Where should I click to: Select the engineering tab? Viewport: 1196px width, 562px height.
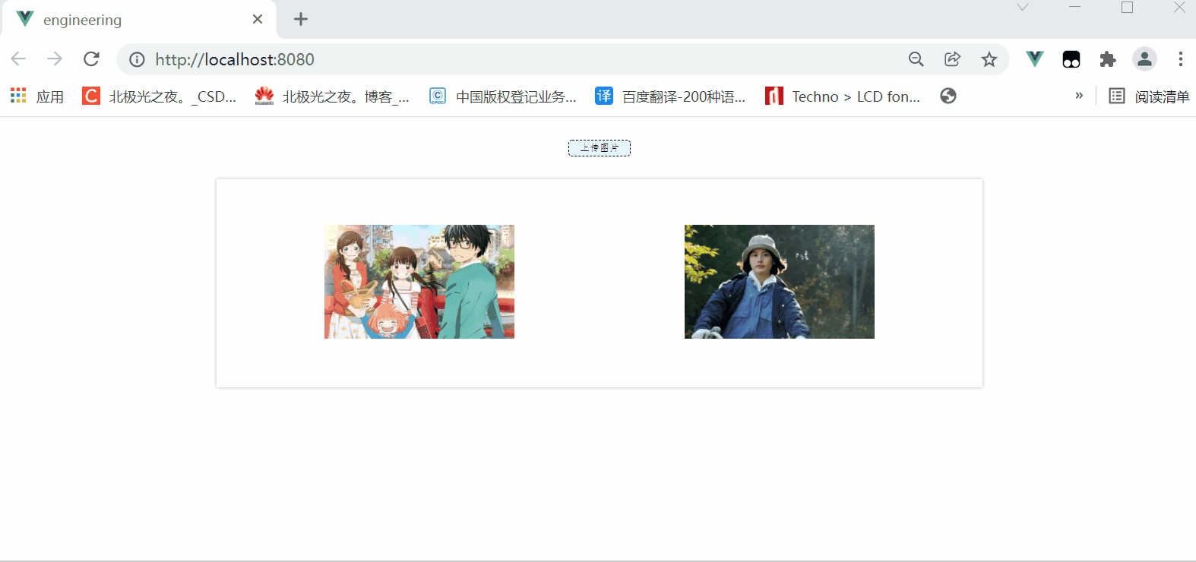138,20
